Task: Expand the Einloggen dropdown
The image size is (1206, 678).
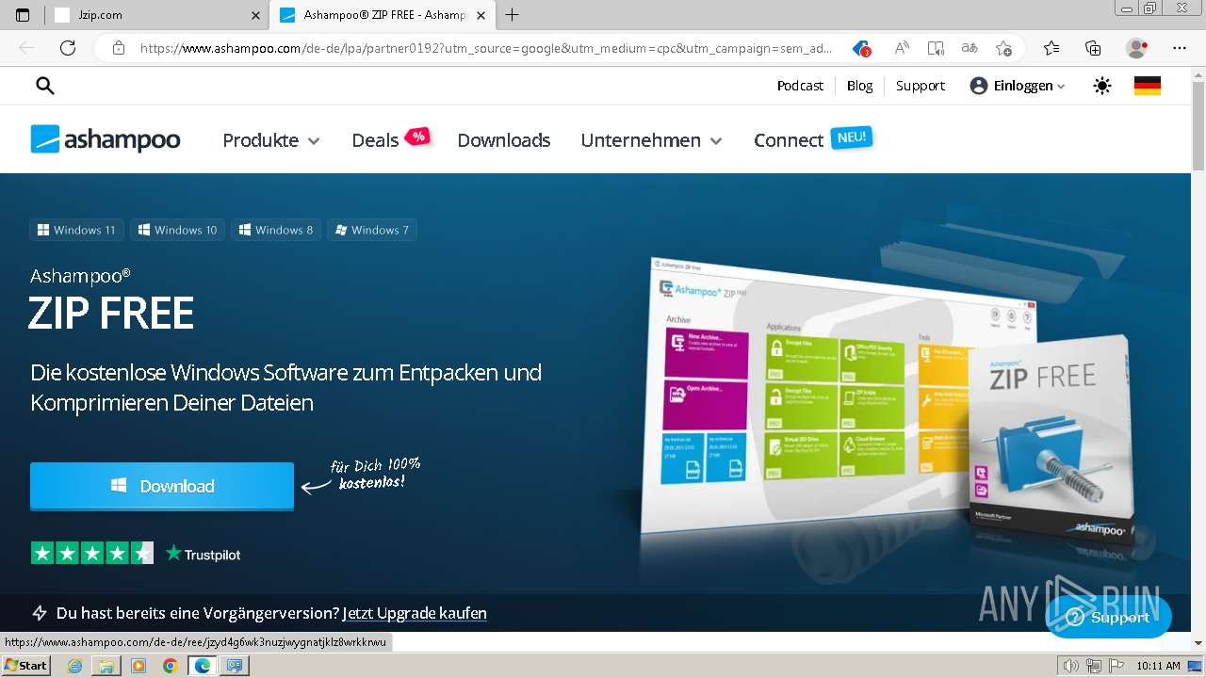Action: pyautogui.click(x=1018, y=86)
